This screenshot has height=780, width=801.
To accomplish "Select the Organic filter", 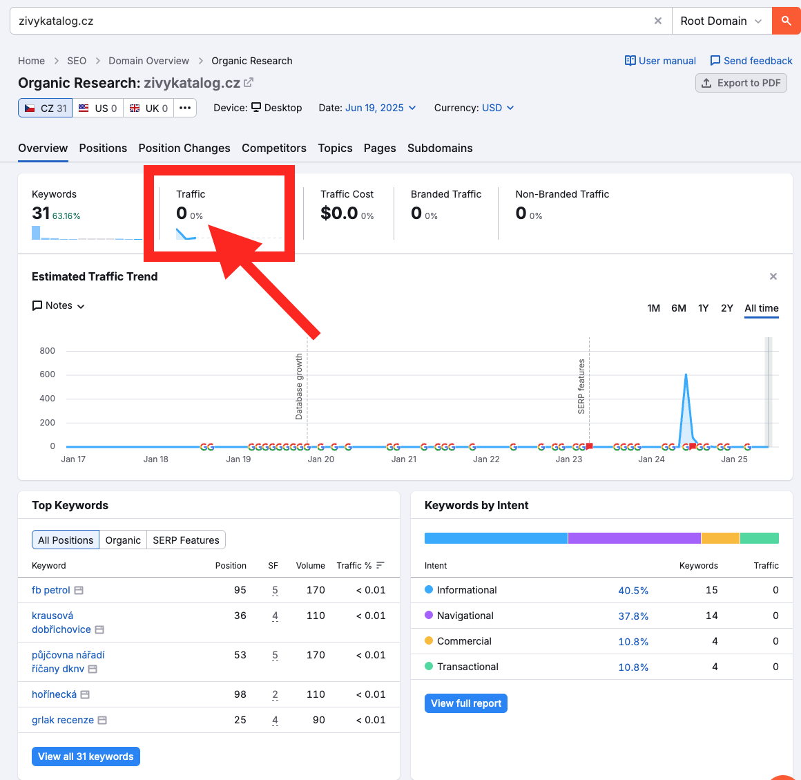I will 123,540.
